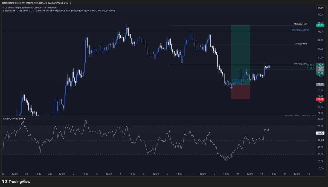Click the 76,40 price scale label
Screen dimensions: 328x187
320,91
